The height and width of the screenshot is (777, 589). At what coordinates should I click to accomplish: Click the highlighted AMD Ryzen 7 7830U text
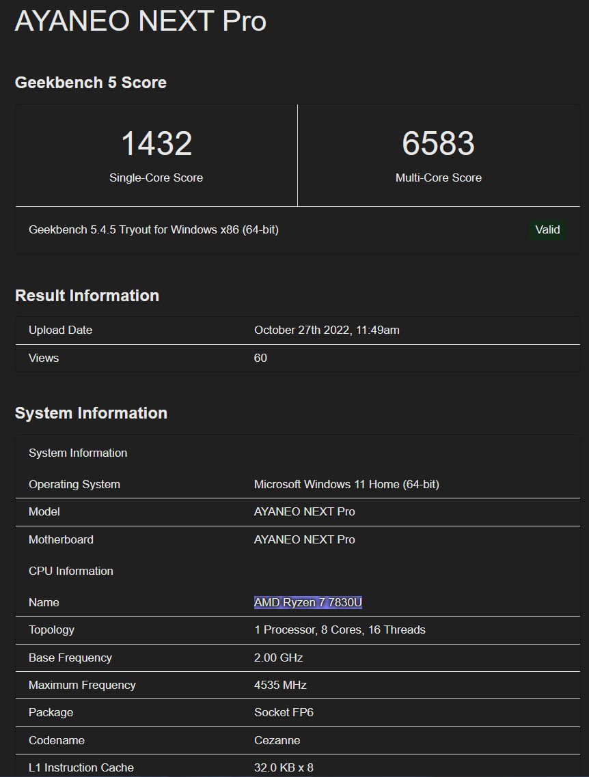(308, 602)
